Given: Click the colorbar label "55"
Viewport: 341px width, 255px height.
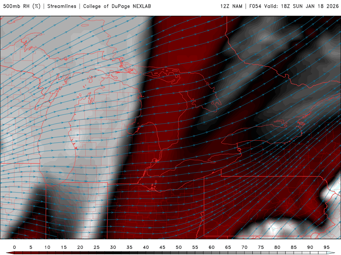Looking at the screenshot, I should [195, 247].
